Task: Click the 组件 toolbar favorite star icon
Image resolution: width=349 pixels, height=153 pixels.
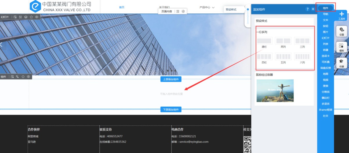Action: 23,77
